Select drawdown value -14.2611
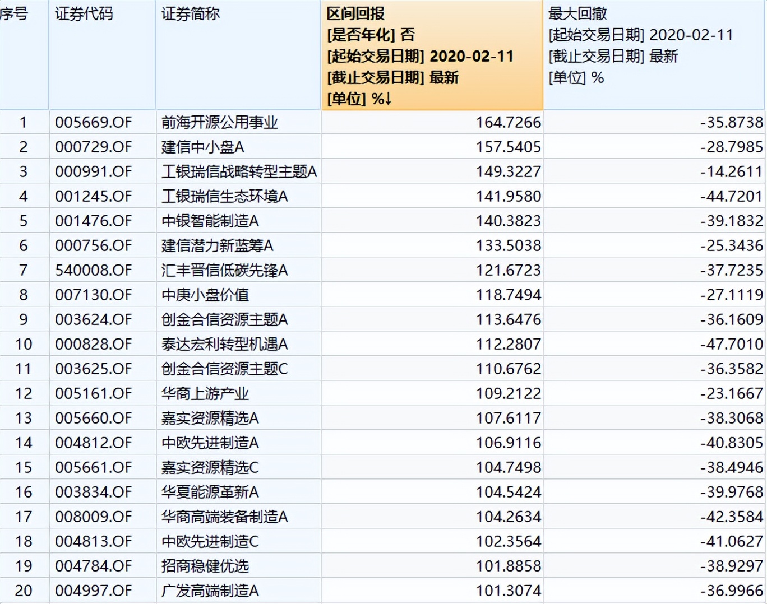The height and width of the screenshot is (604, 767). click(732, 171)
